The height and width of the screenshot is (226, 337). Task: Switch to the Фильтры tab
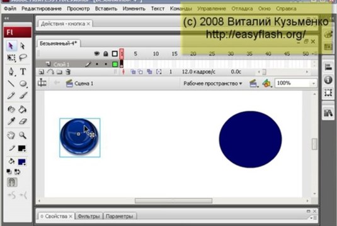click(x=89, y=217)
